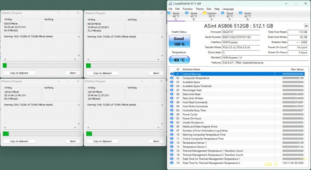
Task: Click status circle of Temperature Sensor 2 row
Action: pyautogui.click(x=172, y=147)
